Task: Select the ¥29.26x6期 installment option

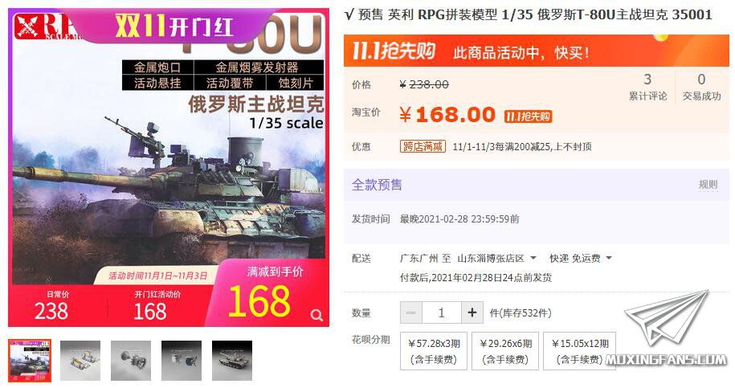Action: (505, 351)
